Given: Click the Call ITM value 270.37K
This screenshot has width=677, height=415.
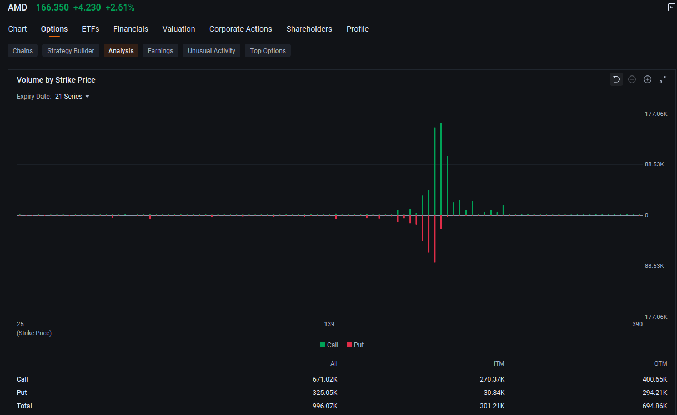Looking at the screenshot, I should (492, 379).
